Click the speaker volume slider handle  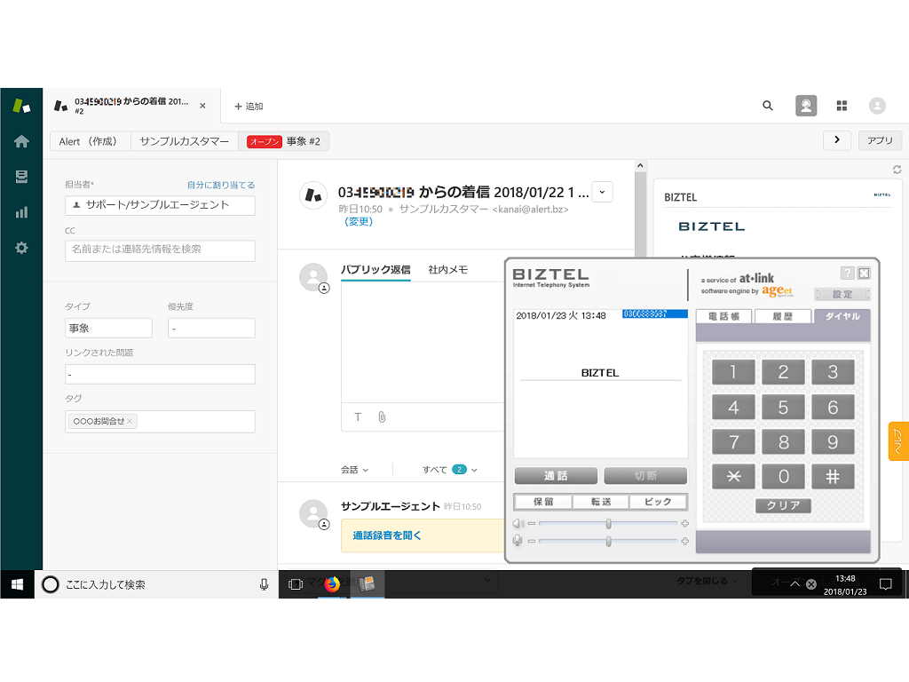[x=608, y=523]
